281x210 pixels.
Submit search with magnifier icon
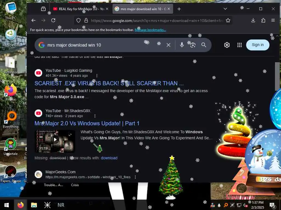point(204,45)
